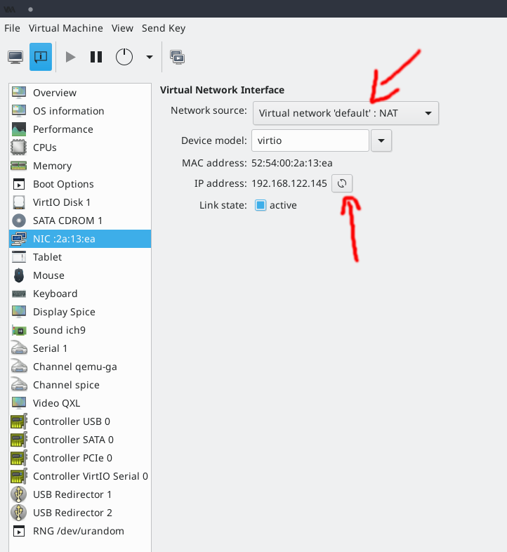The height and width of the screenshot is (552, 507).
Task: Show the graphical console view
Action: (x=15, y=57)
